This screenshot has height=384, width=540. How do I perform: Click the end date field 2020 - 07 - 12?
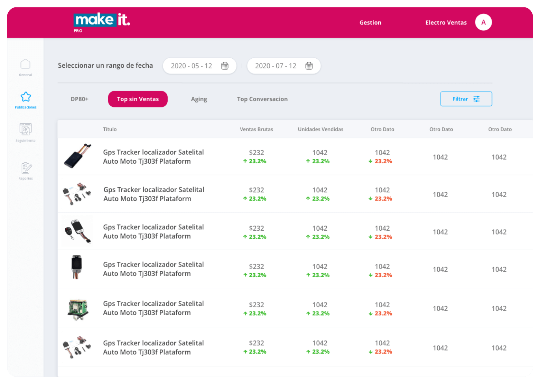[276, 66]
